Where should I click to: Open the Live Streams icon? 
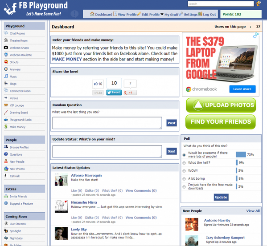coord(6,223)
